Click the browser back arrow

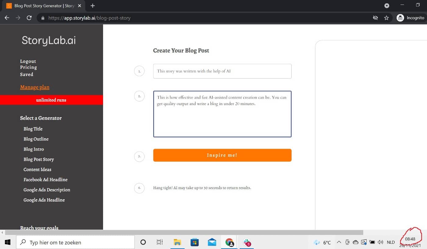(x=7, y=18)
